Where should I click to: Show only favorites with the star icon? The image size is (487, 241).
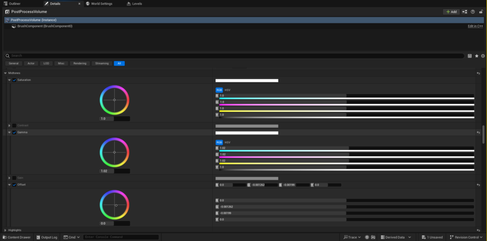point(477,56)
